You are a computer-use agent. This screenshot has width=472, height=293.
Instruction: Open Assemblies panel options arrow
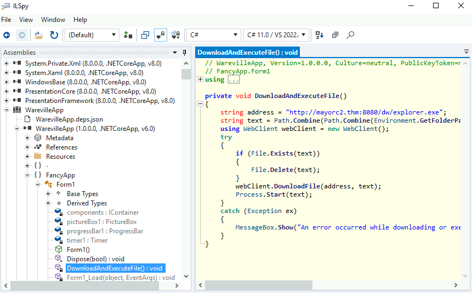coord(175,53)
